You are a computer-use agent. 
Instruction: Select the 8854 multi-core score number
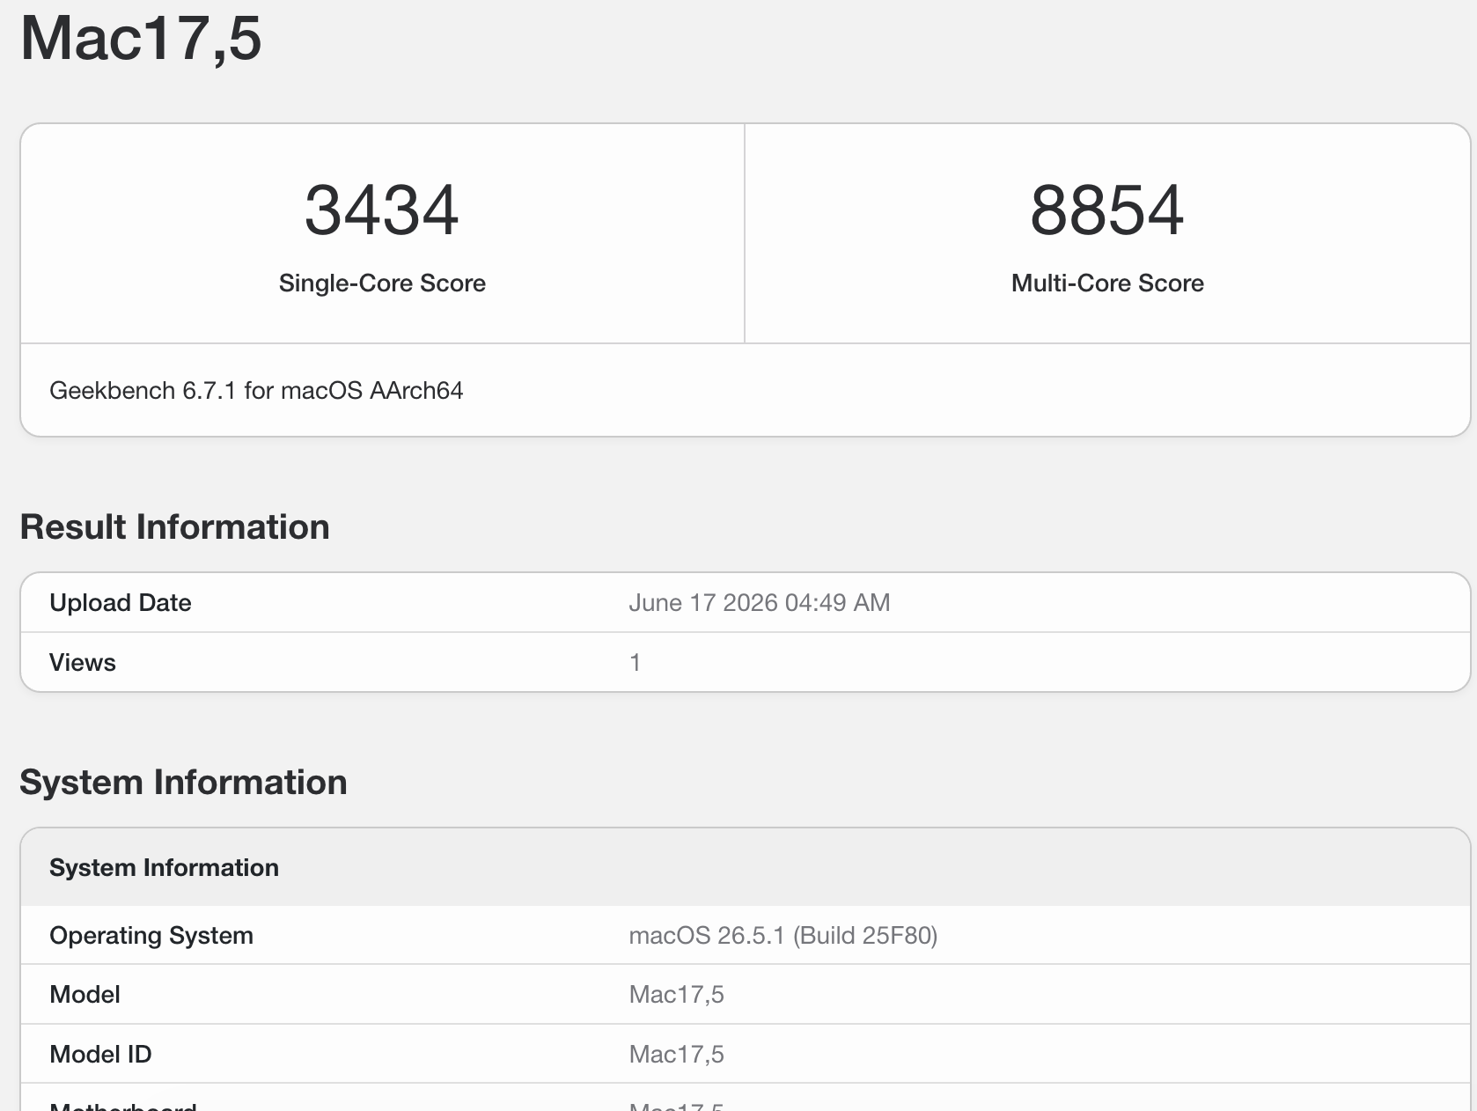(x=1106, y=210)
